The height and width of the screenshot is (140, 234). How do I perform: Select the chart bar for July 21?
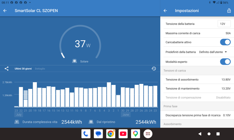coord(25,99)
